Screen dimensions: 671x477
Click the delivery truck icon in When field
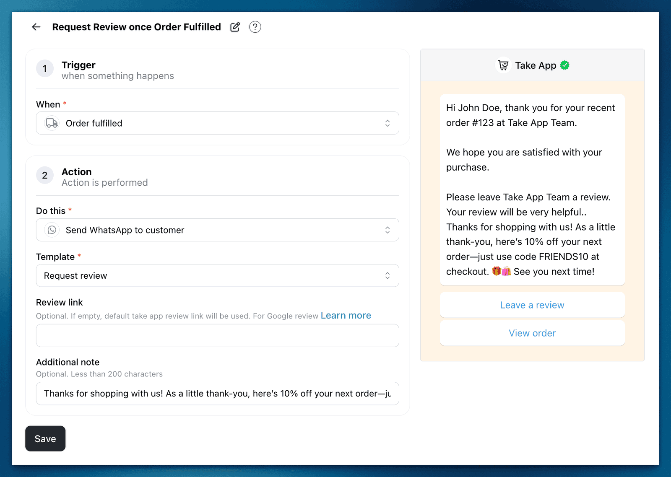point(52,123)
